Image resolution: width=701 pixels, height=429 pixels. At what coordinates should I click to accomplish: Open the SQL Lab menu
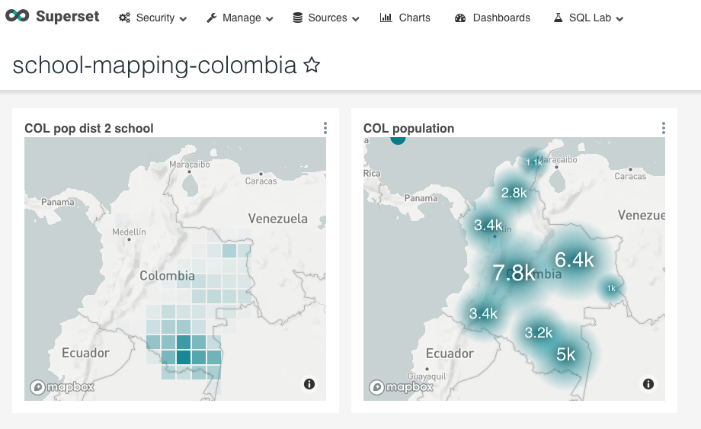[x=588, y=18]
